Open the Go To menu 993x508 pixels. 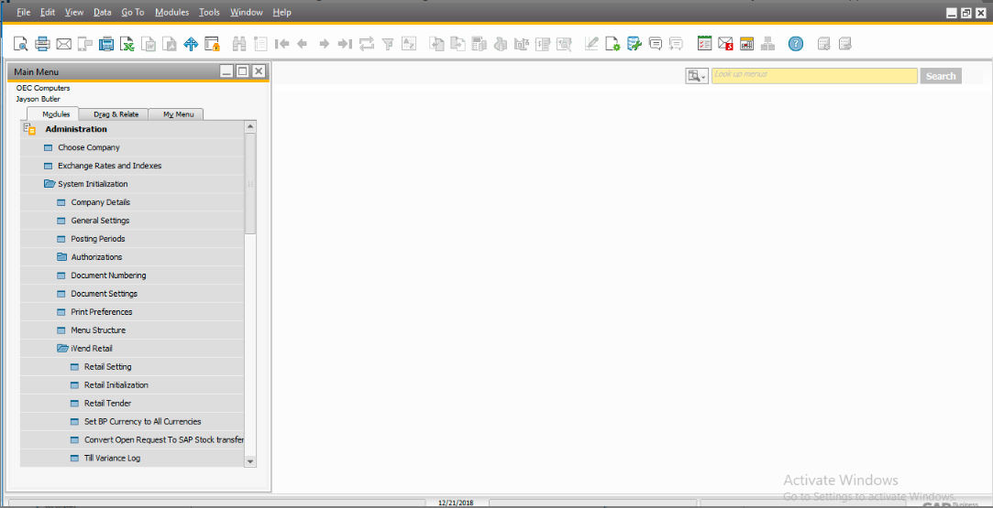point(133,12)
